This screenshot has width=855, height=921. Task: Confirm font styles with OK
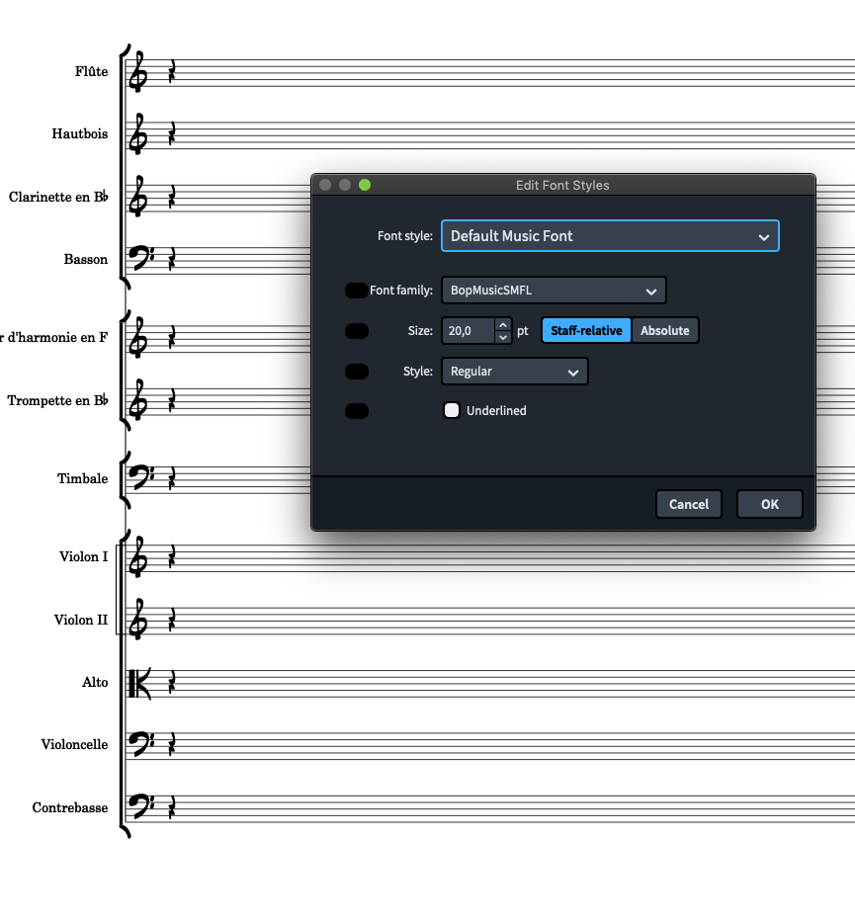[x=770, y=504]
